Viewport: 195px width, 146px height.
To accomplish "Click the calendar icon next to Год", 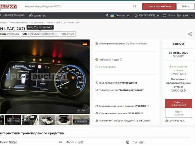I will (x=128, y=142).
